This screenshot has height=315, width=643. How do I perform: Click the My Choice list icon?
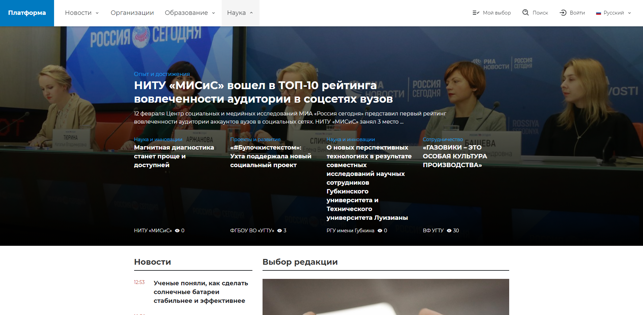[476, 13]
